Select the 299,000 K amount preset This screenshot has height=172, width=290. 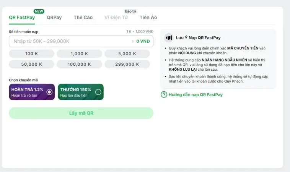(127, 64)
